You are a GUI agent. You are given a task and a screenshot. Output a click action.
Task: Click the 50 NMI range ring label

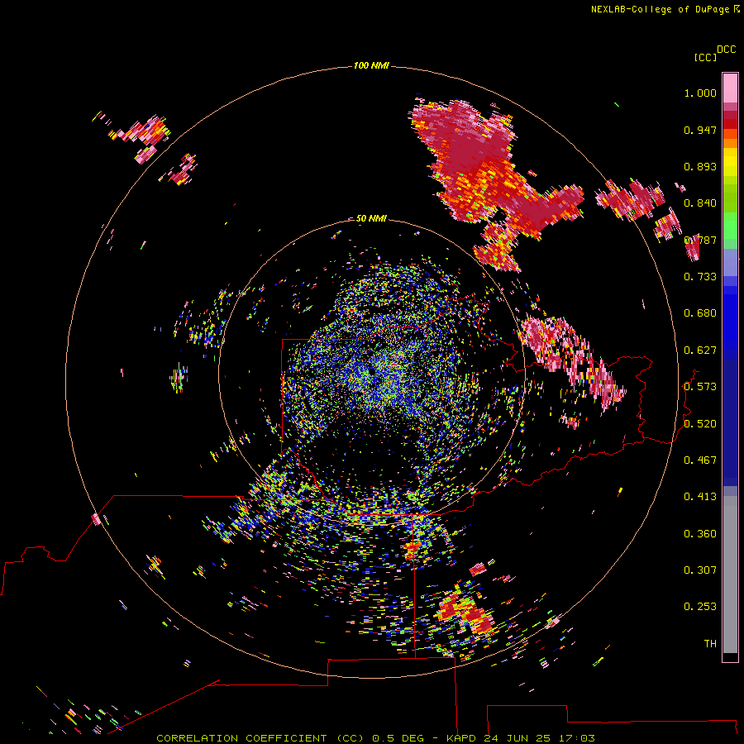pyautogui.click(x=371, y=219)
